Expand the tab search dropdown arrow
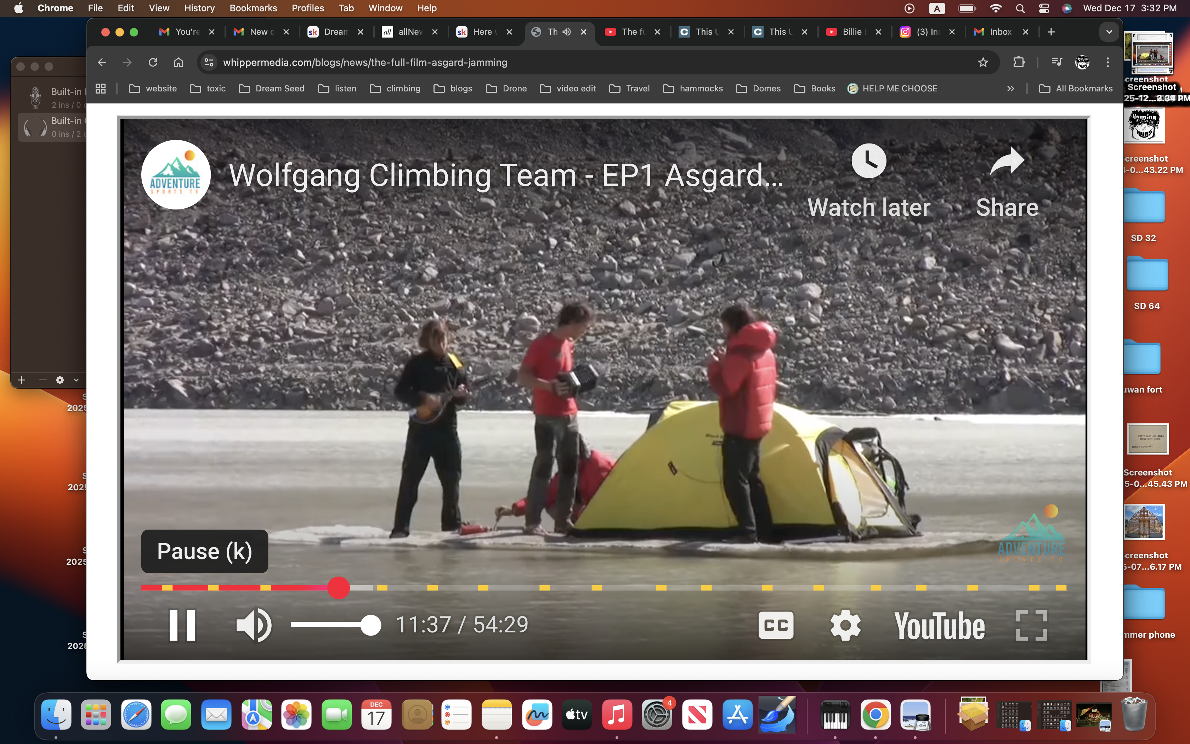1190x744 pixels. [1109, 32]
